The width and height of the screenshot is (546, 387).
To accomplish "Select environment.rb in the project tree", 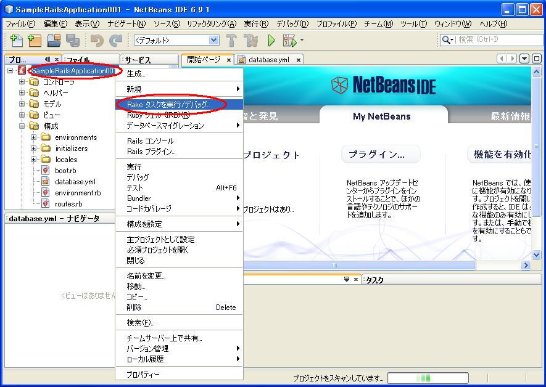I will tap(78, 193).
